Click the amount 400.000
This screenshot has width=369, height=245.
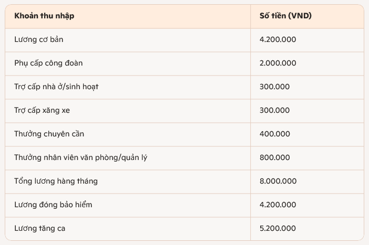point(274,134)
